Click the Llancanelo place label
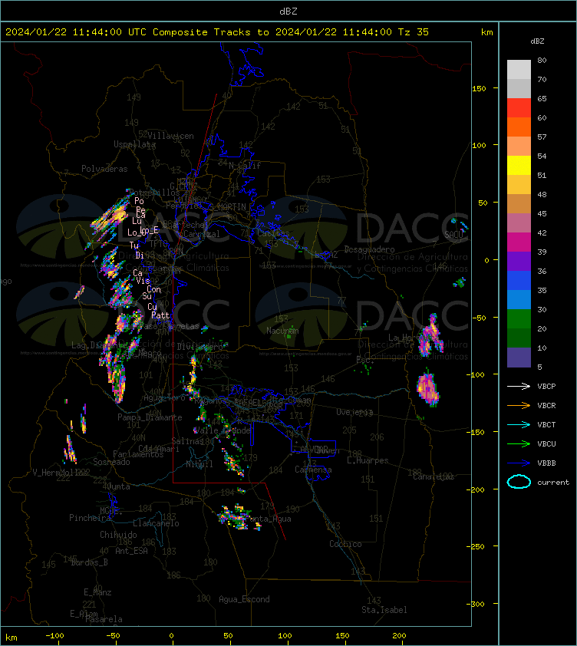Image resolution: width=577 pixels, height=646 pixels. (x=156, y=523)
